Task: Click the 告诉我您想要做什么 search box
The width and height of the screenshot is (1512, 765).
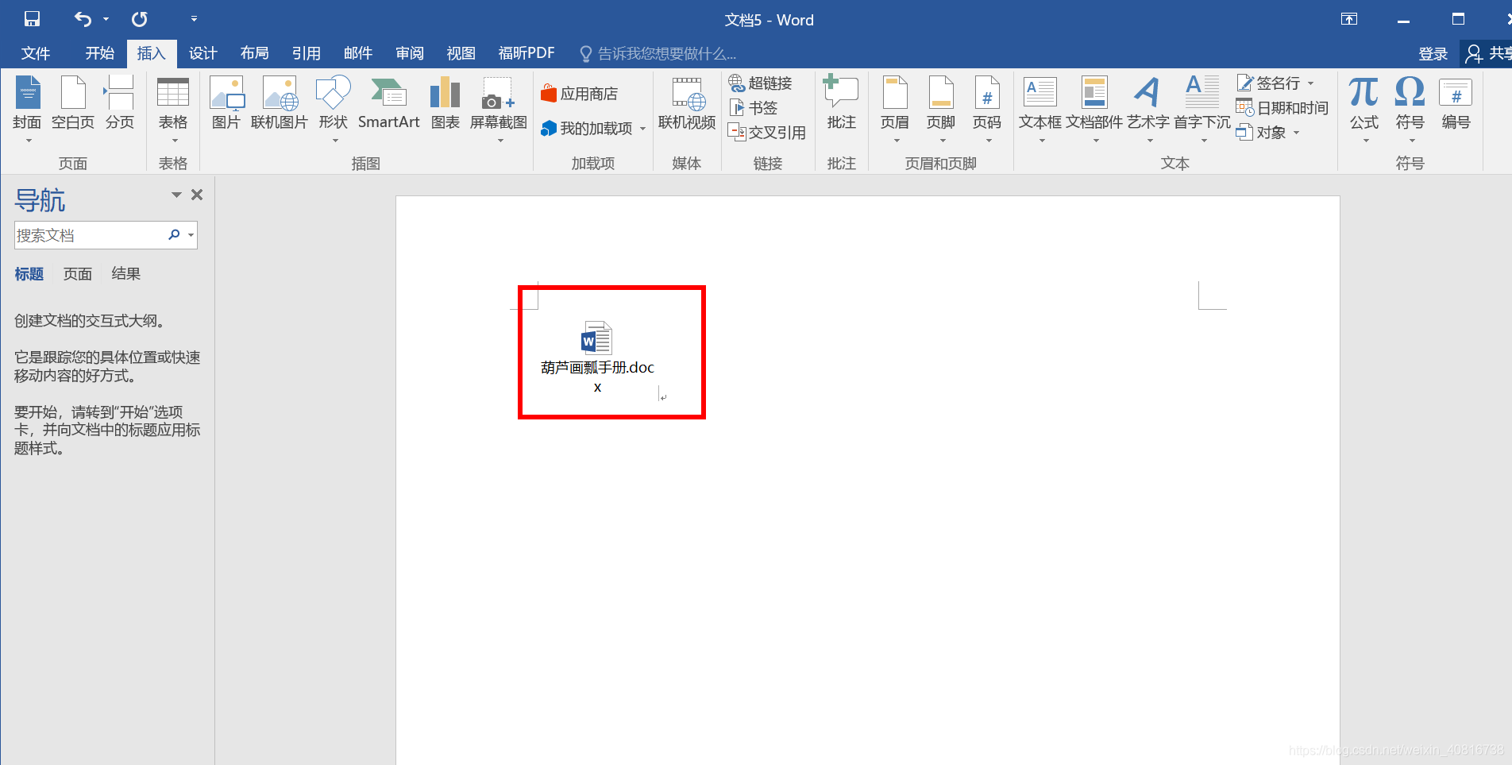Action: (658, 53)
